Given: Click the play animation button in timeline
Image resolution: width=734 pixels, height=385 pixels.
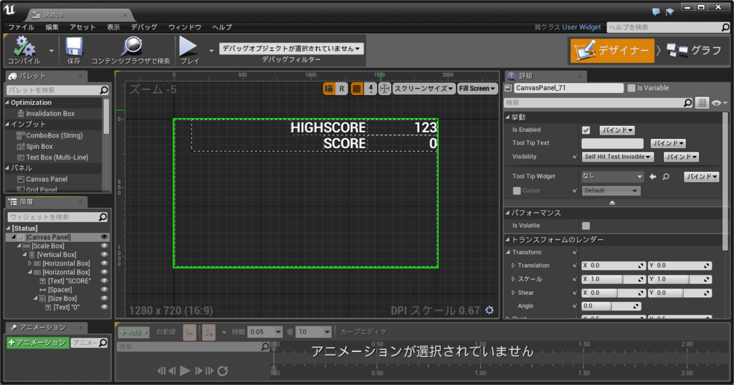Looking at the screenshot, I should [186, 371].
